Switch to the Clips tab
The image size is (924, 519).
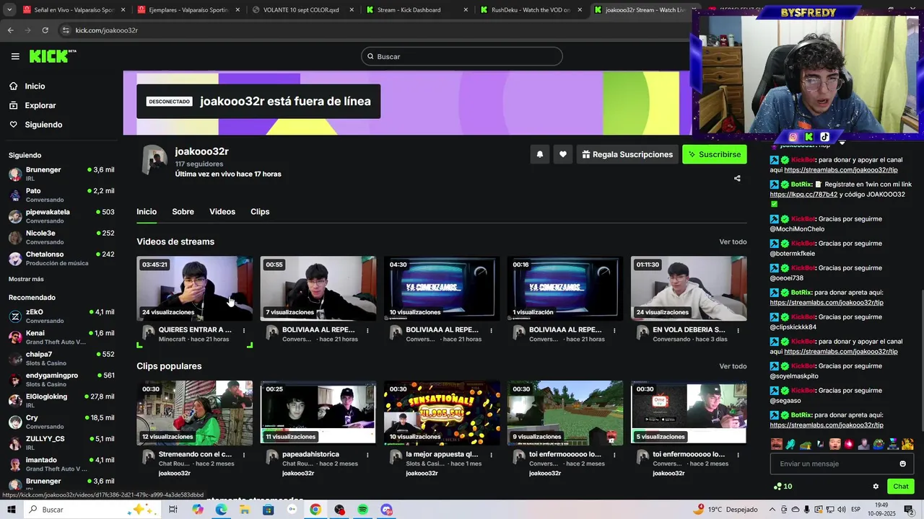(260, 211)
